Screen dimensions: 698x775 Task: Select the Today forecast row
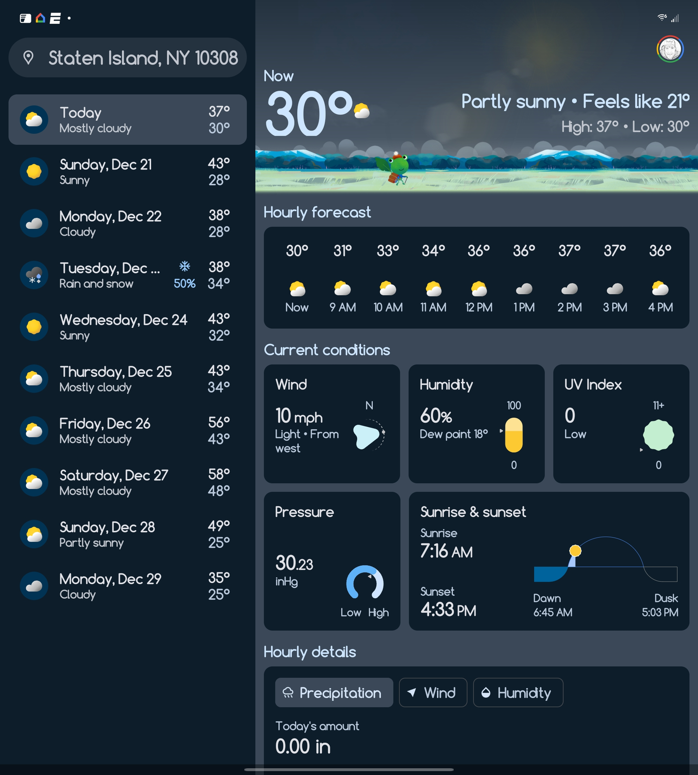[128, 120]
